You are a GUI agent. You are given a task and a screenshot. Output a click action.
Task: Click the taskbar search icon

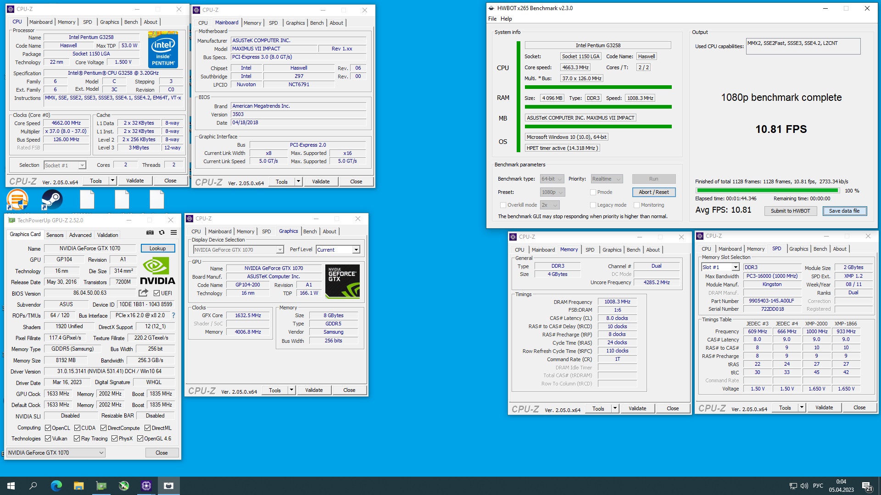(33, 486)
